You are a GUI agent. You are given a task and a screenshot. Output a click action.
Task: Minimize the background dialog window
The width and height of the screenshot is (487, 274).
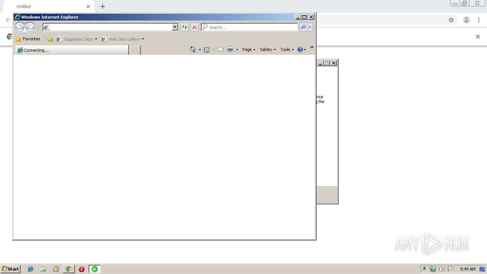tap(320, 63)
